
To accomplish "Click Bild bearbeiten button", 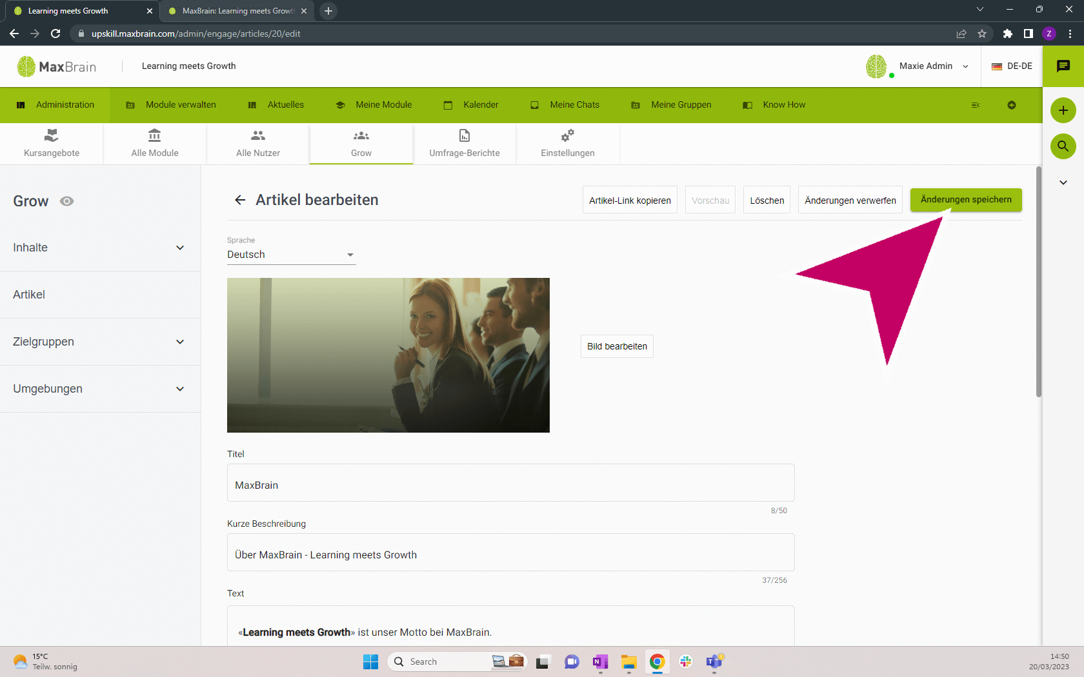I will pos(617,346).
